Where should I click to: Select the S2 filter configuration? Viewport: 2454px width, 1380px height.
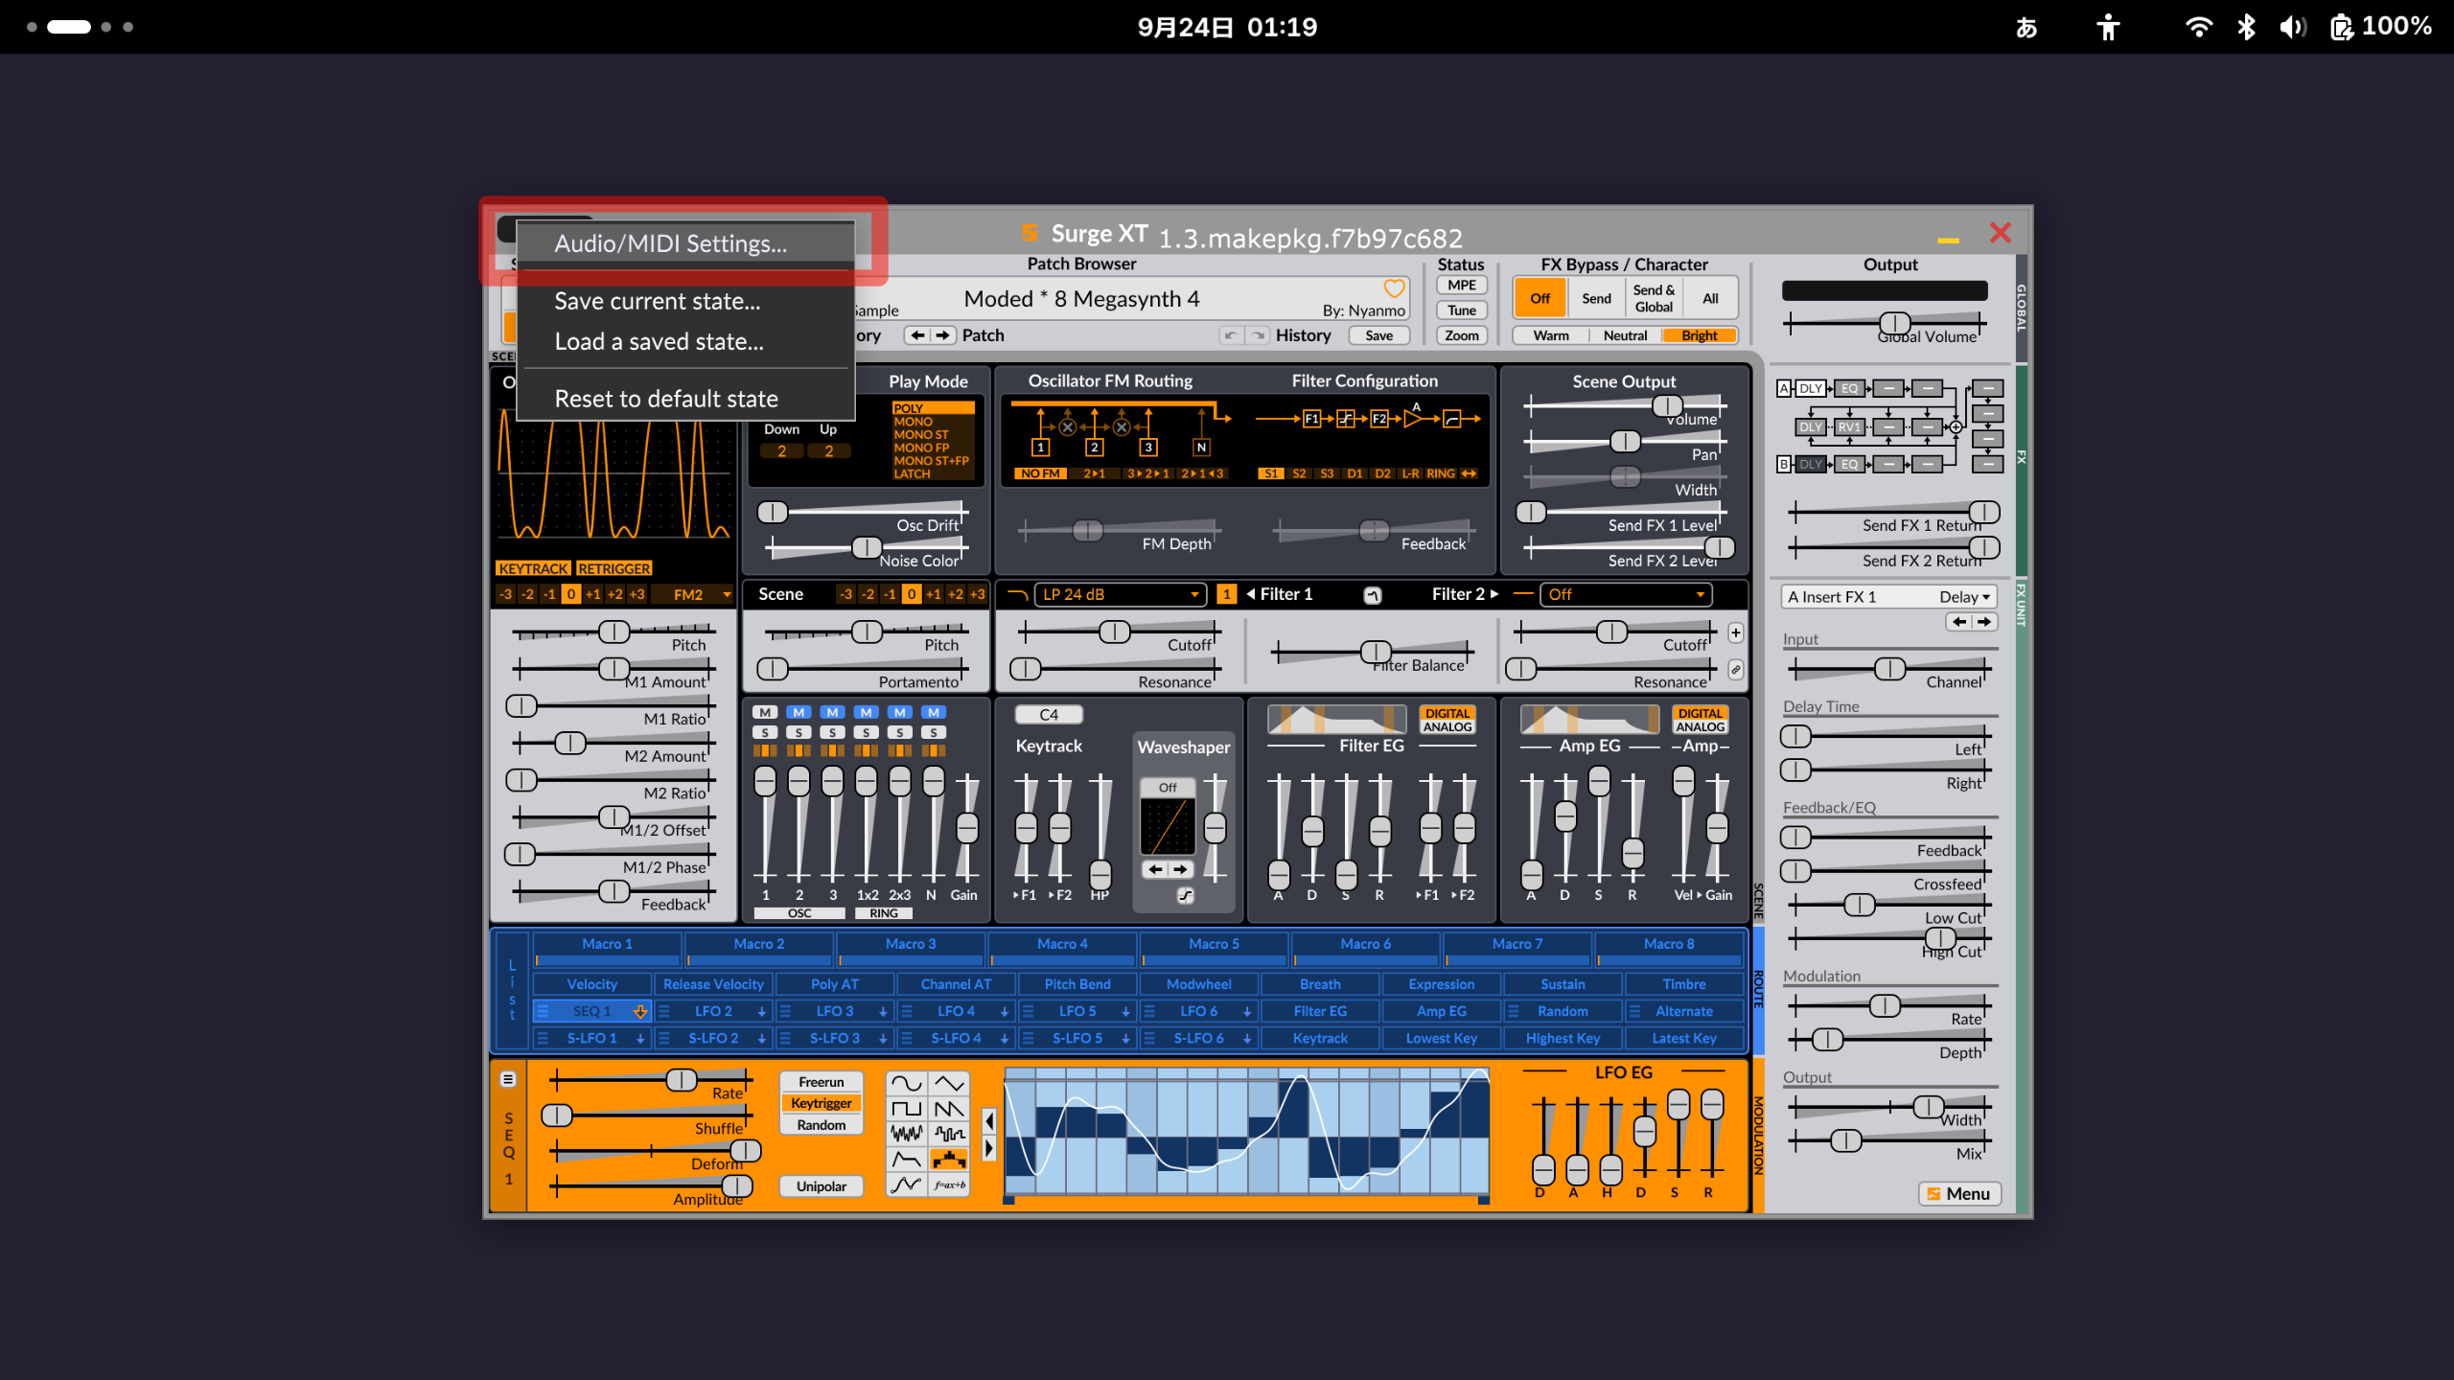tap(1299, 473)
